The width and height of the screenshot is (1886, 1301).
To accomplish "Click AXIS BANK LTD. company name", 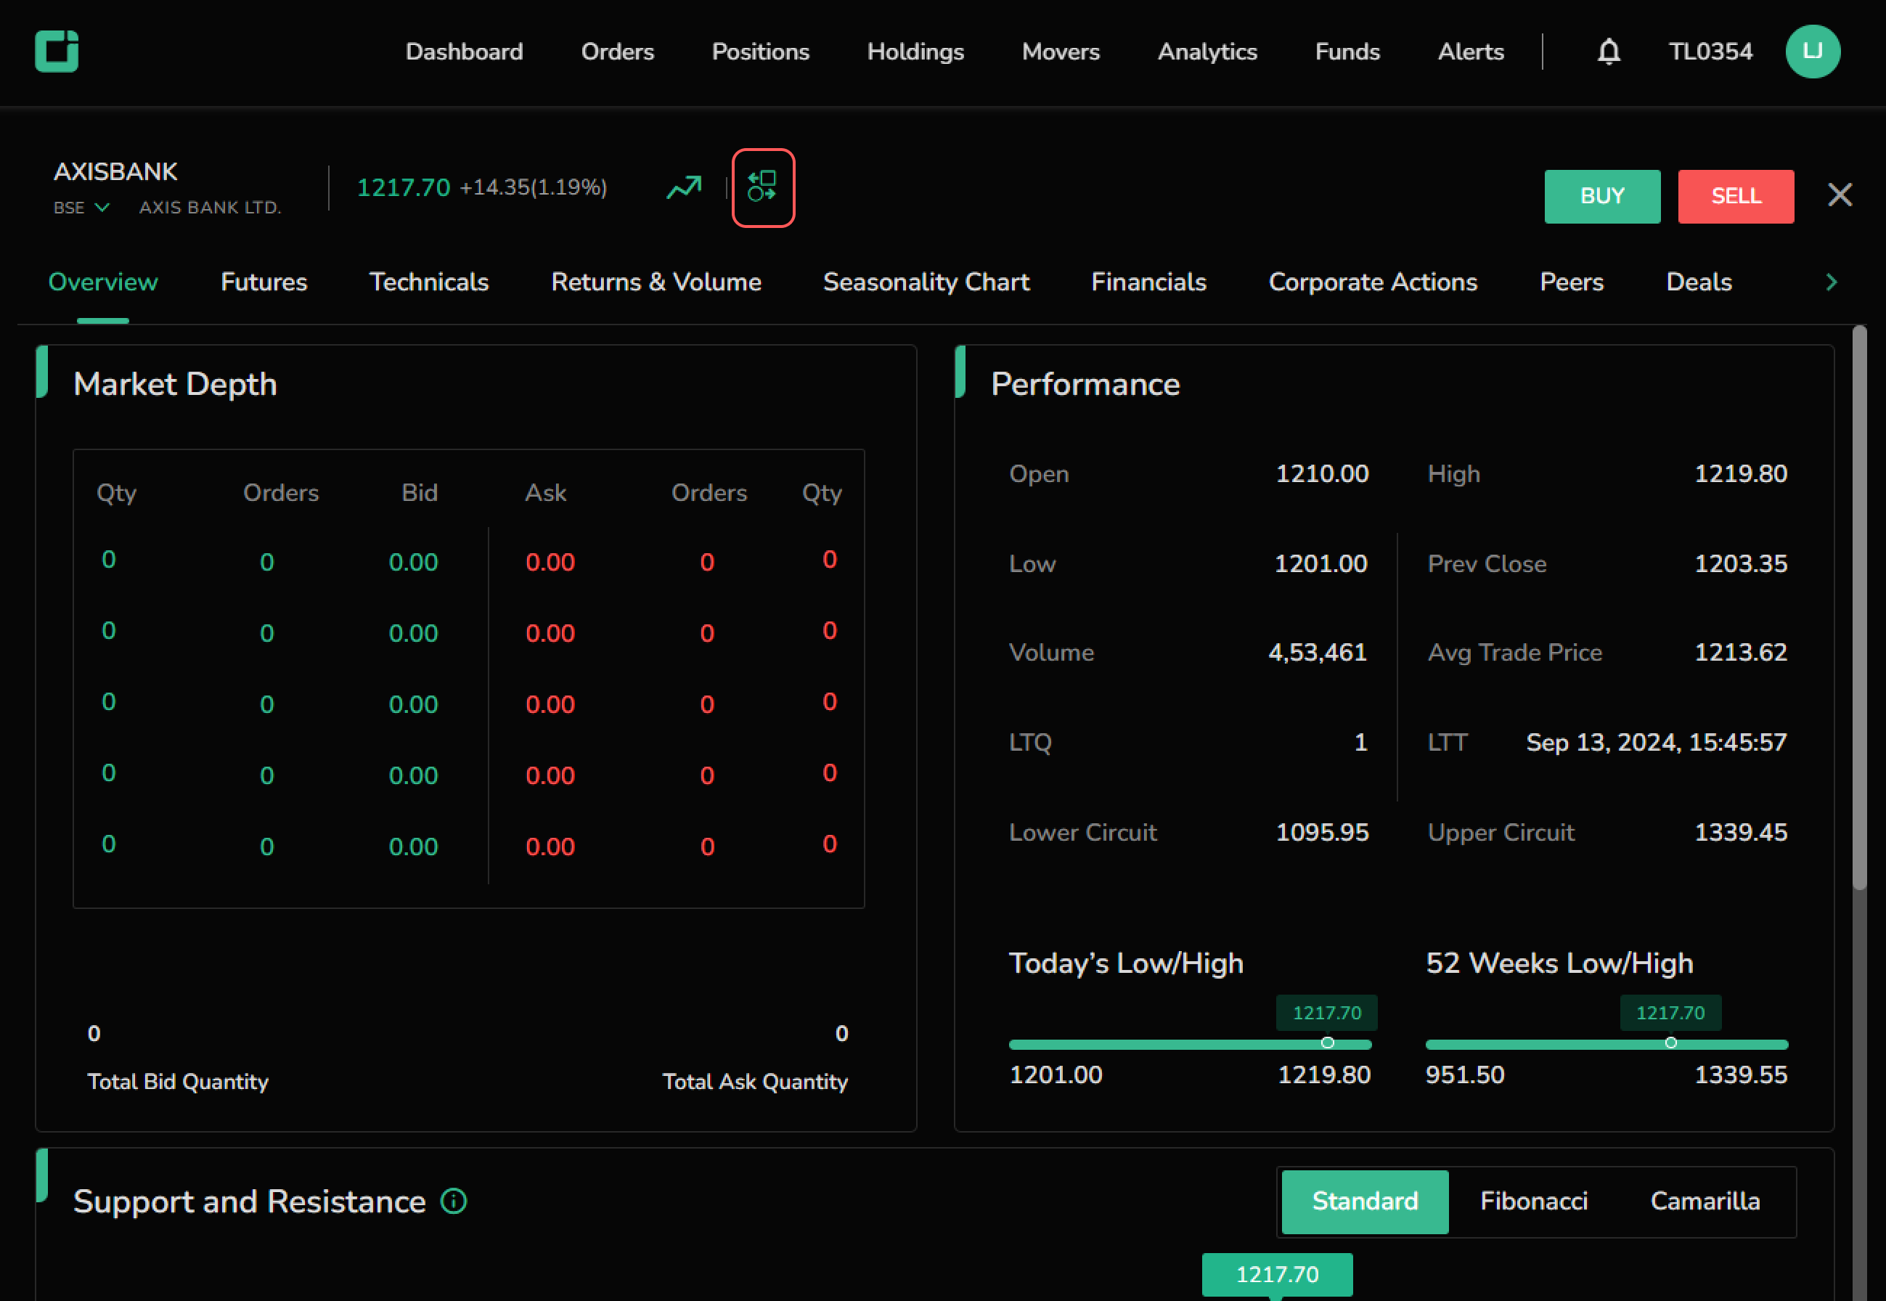I will [211, 208].
